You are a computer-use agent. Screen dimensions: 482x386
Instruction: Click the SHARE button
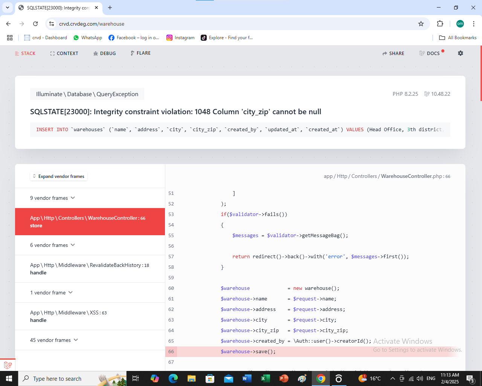393,54
